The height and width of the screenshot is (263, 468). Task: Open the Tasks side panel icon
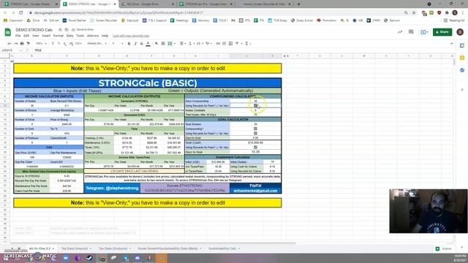pyautogui.click(x=462, y=70)
